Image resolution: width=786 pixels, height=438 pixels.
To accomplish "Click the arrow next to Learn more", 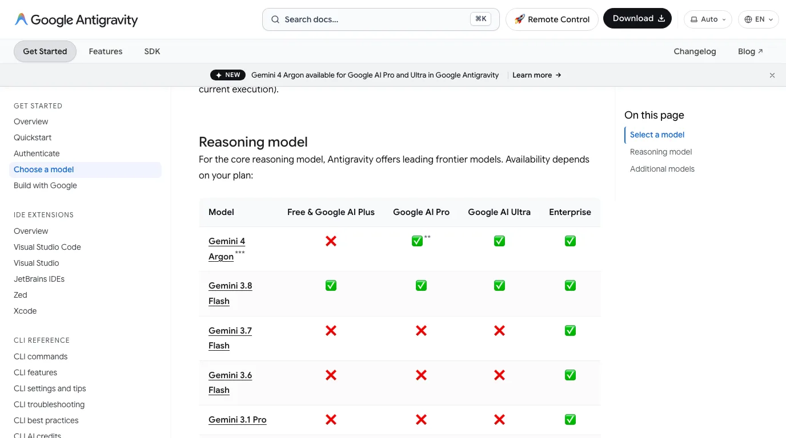I will (x=558, y=75).
